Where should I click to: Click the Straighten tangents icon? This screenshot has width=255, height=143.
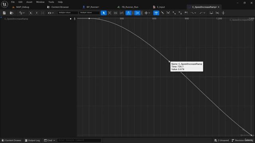[x=217, y=13]
